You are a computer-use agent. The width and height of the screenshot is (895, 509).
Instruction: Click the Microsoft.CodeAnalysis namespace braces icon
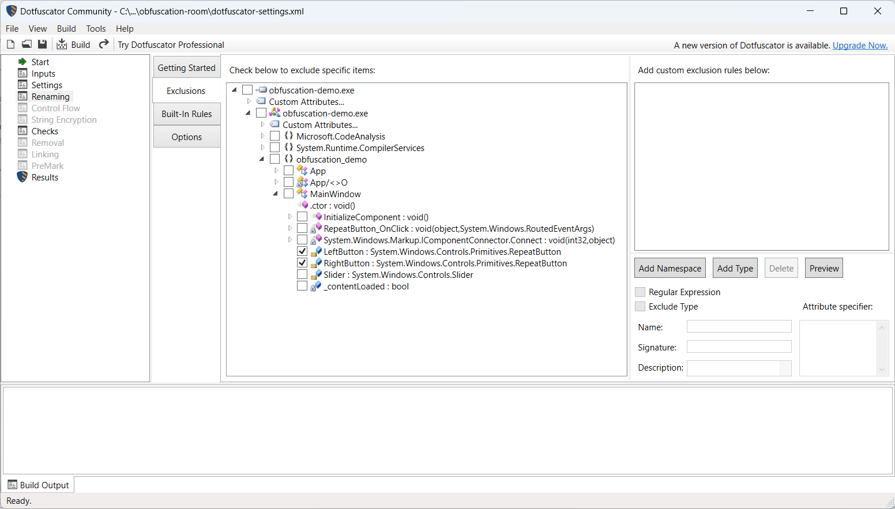point(289,136)
